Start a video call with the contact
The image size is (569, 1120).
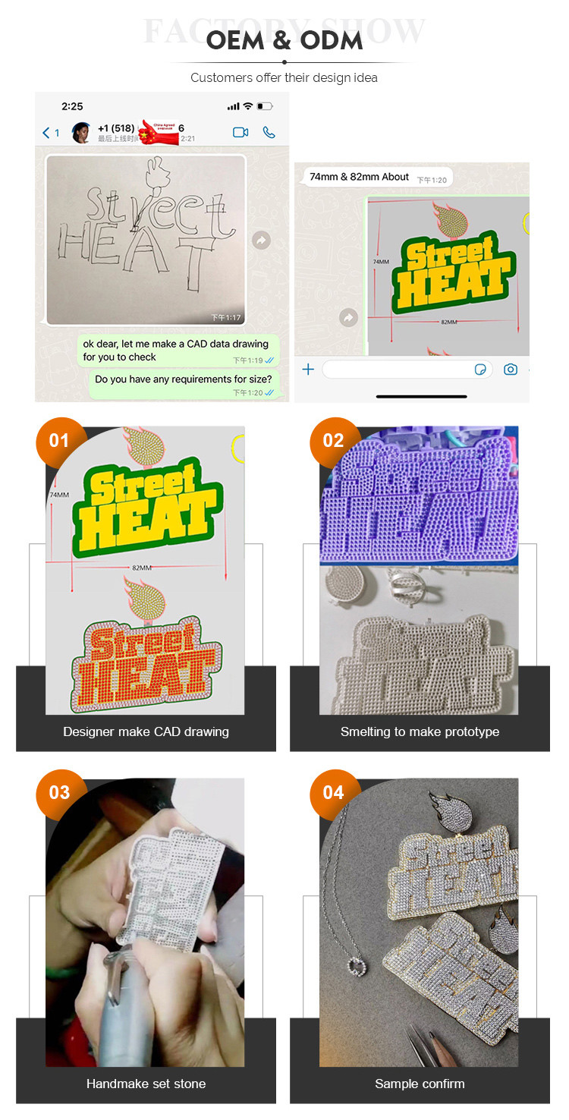click(x=240, y=132)
